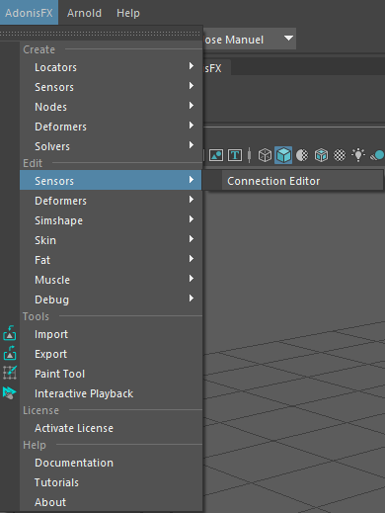Tear off menu using dotted strip

(101, 34)
